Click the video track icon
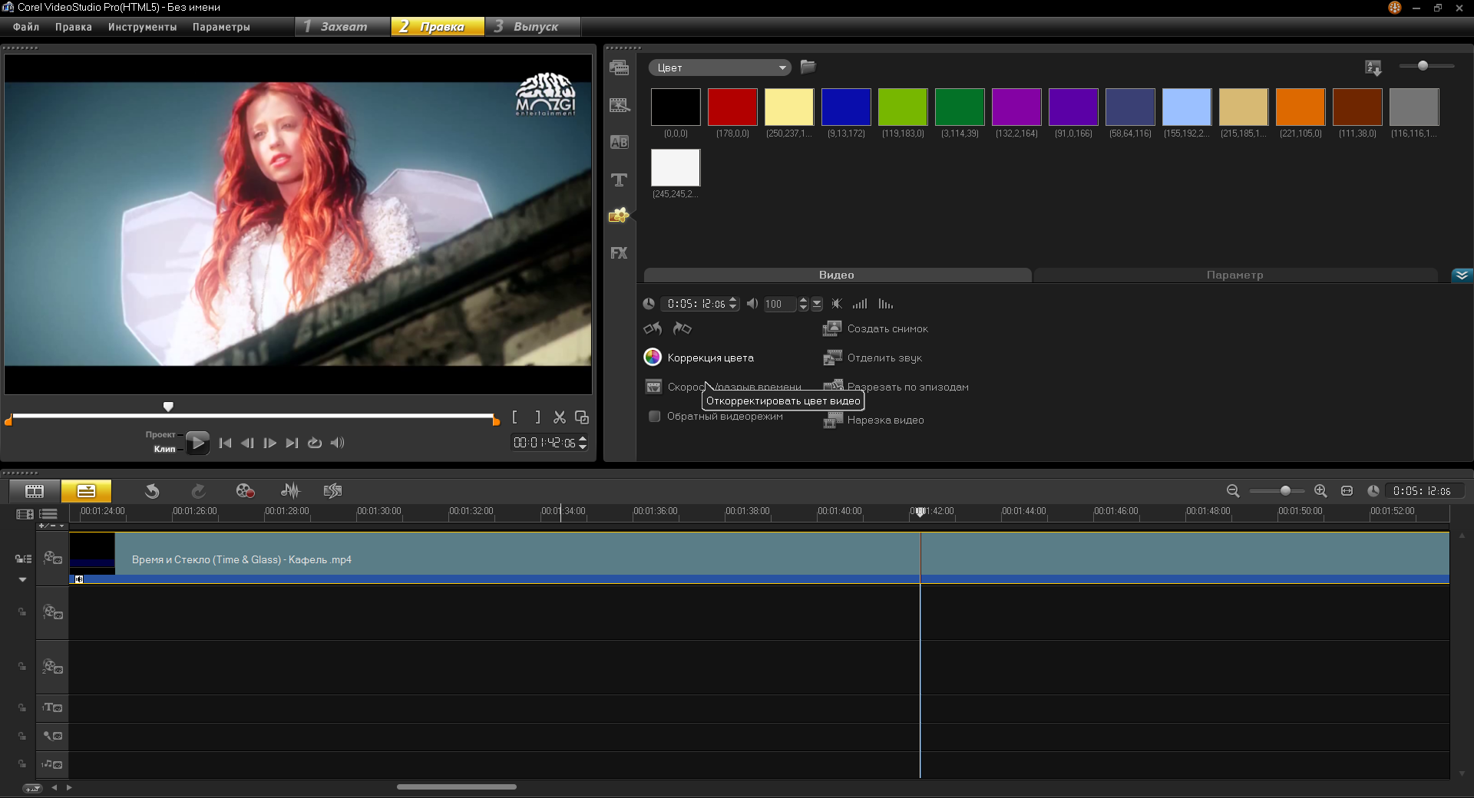Image resolution: width=1474 pixels, height=798 pixels. 52,559
